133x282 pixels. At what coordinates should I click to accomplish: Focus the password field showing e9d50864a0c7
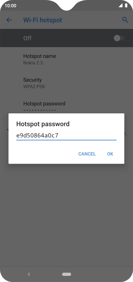66,135
